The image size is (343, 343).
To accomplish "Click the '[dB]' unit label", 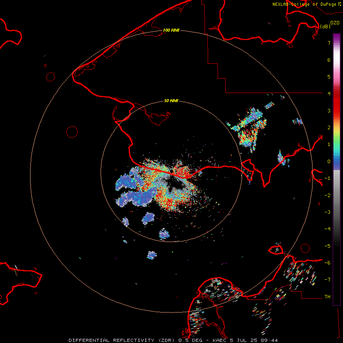I will pos(325,26).
